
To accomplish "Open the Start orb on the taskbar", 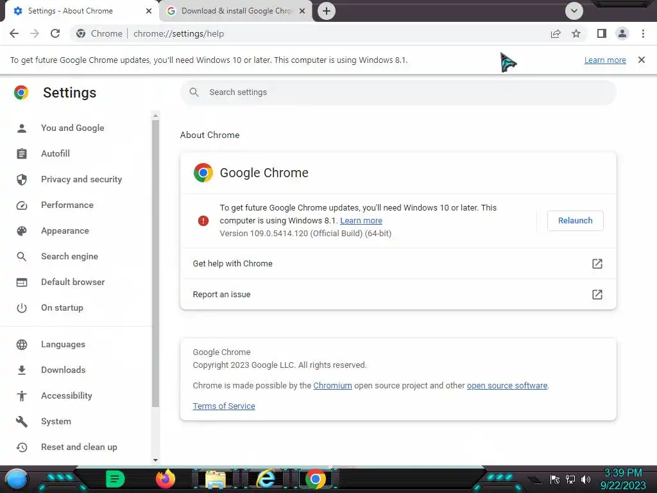I will [17, 480].
